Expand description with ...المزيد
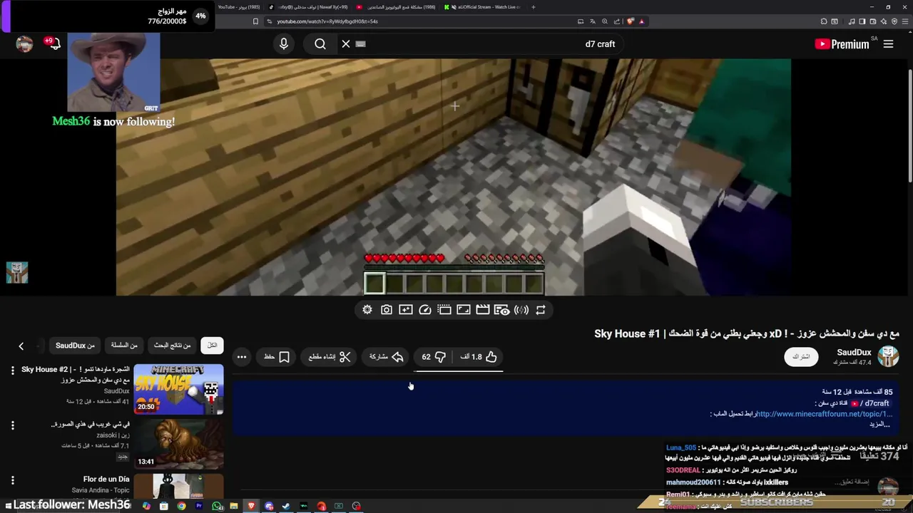 point(879,424)
